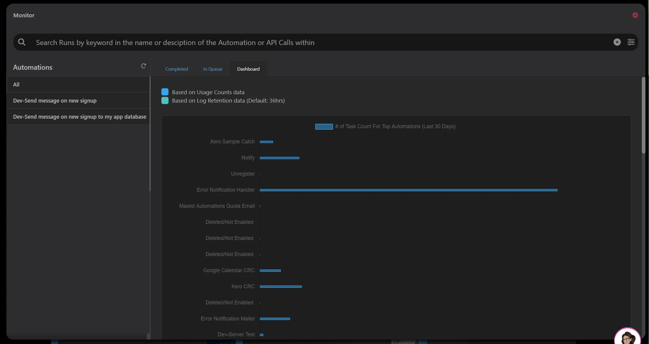The height and width of the screenshot is (344, 649).
Task: Click the Notify bar in chart
Action: (x=279, y=158)
